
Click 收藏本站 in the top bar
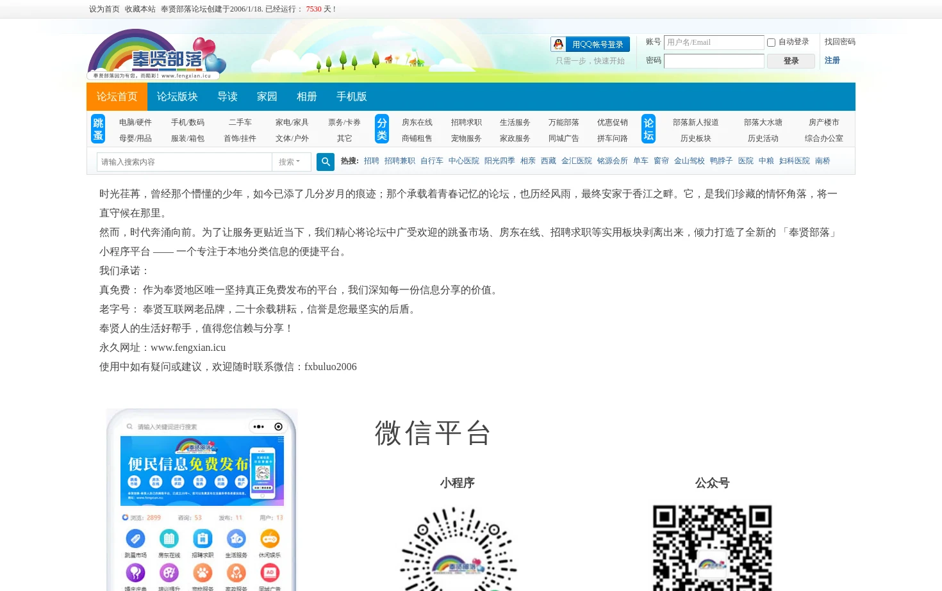[x=140, y=9]
